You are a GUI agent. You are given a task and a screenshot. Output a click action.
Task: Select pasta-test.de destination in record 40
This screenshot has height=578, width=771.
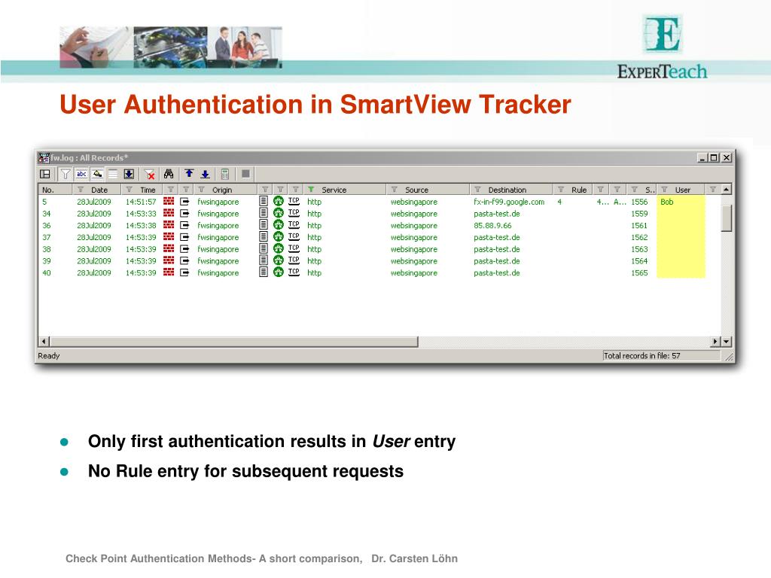coord(497,272)
